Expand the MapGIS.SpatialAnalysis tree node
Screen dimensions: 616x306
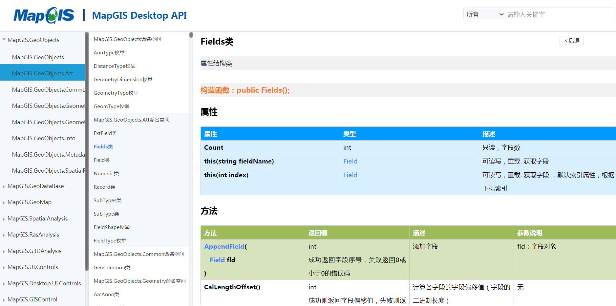pyautogui.click(x=4, y=219)
